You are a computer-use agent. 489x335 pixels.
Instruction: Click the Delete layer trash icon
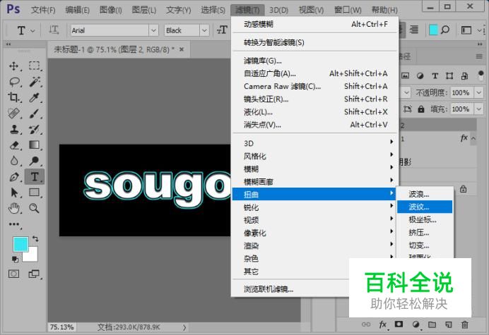465,324
